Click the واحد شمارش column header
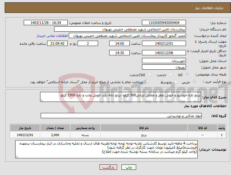 85,128
